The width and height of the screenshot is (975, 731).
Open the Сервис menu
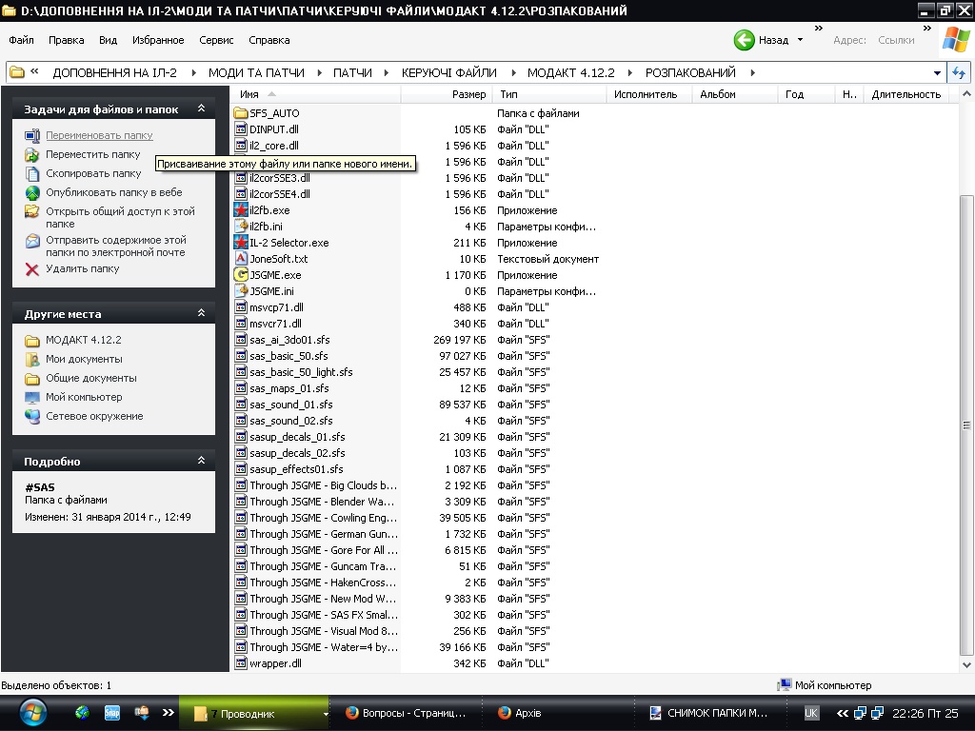tap(216, 40)
